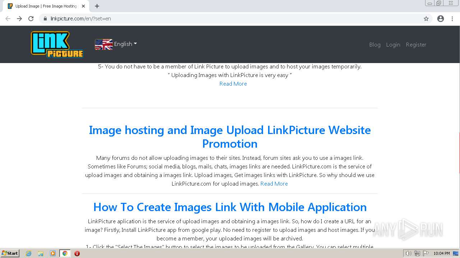This screenshot has height=258, width=460.
Task: Open the English language dropdown
Action: [x=125, y=44]
